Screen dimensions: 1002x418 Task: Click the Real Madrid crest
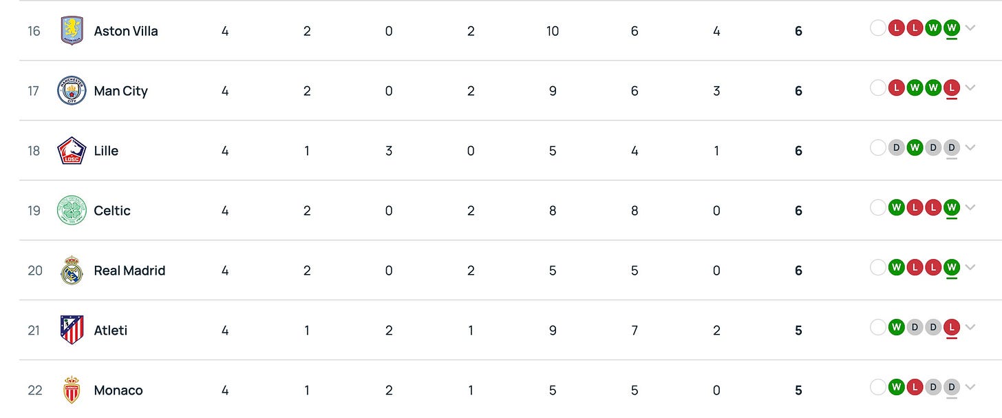pyautogui.click(x=72, y=271)
